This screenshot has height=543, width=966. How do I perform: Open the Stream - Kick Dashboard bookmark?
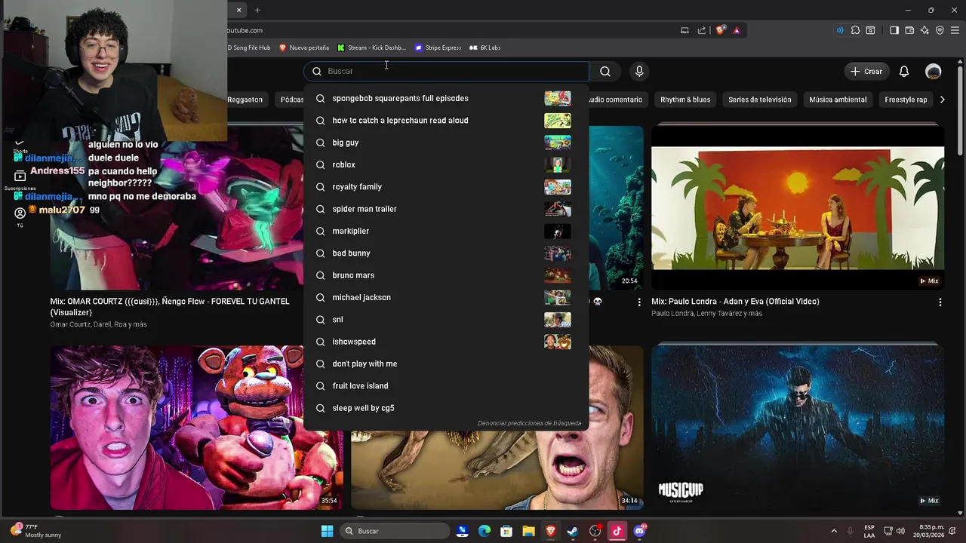pos(371,48)
